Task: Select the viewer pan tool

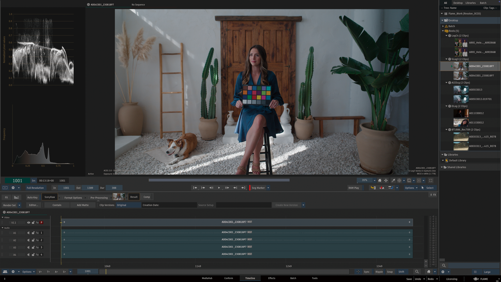Action: pyautogui.click(x=386, y=180)
